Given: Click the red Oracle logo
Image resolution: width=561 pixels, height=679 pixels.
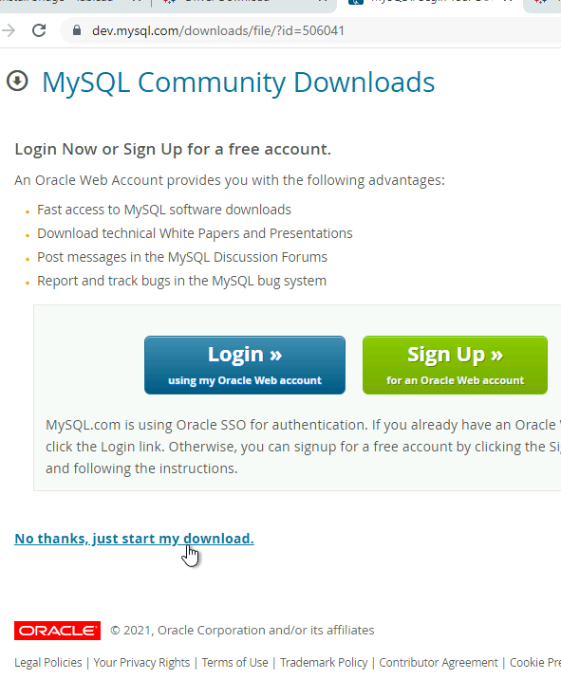Looking at the screenshot, I should (x=57, y=631).
